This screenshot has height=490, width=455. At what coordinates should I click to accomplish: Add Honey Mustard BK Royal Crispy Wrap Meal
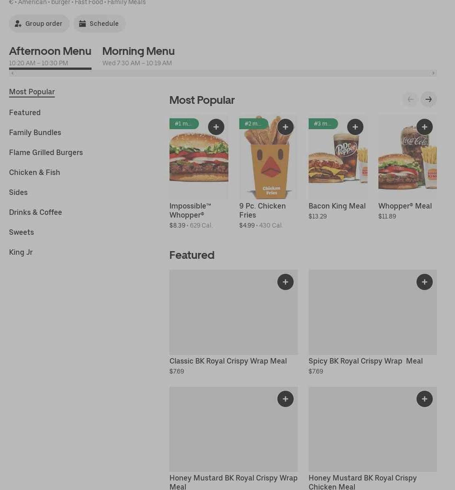286,399
